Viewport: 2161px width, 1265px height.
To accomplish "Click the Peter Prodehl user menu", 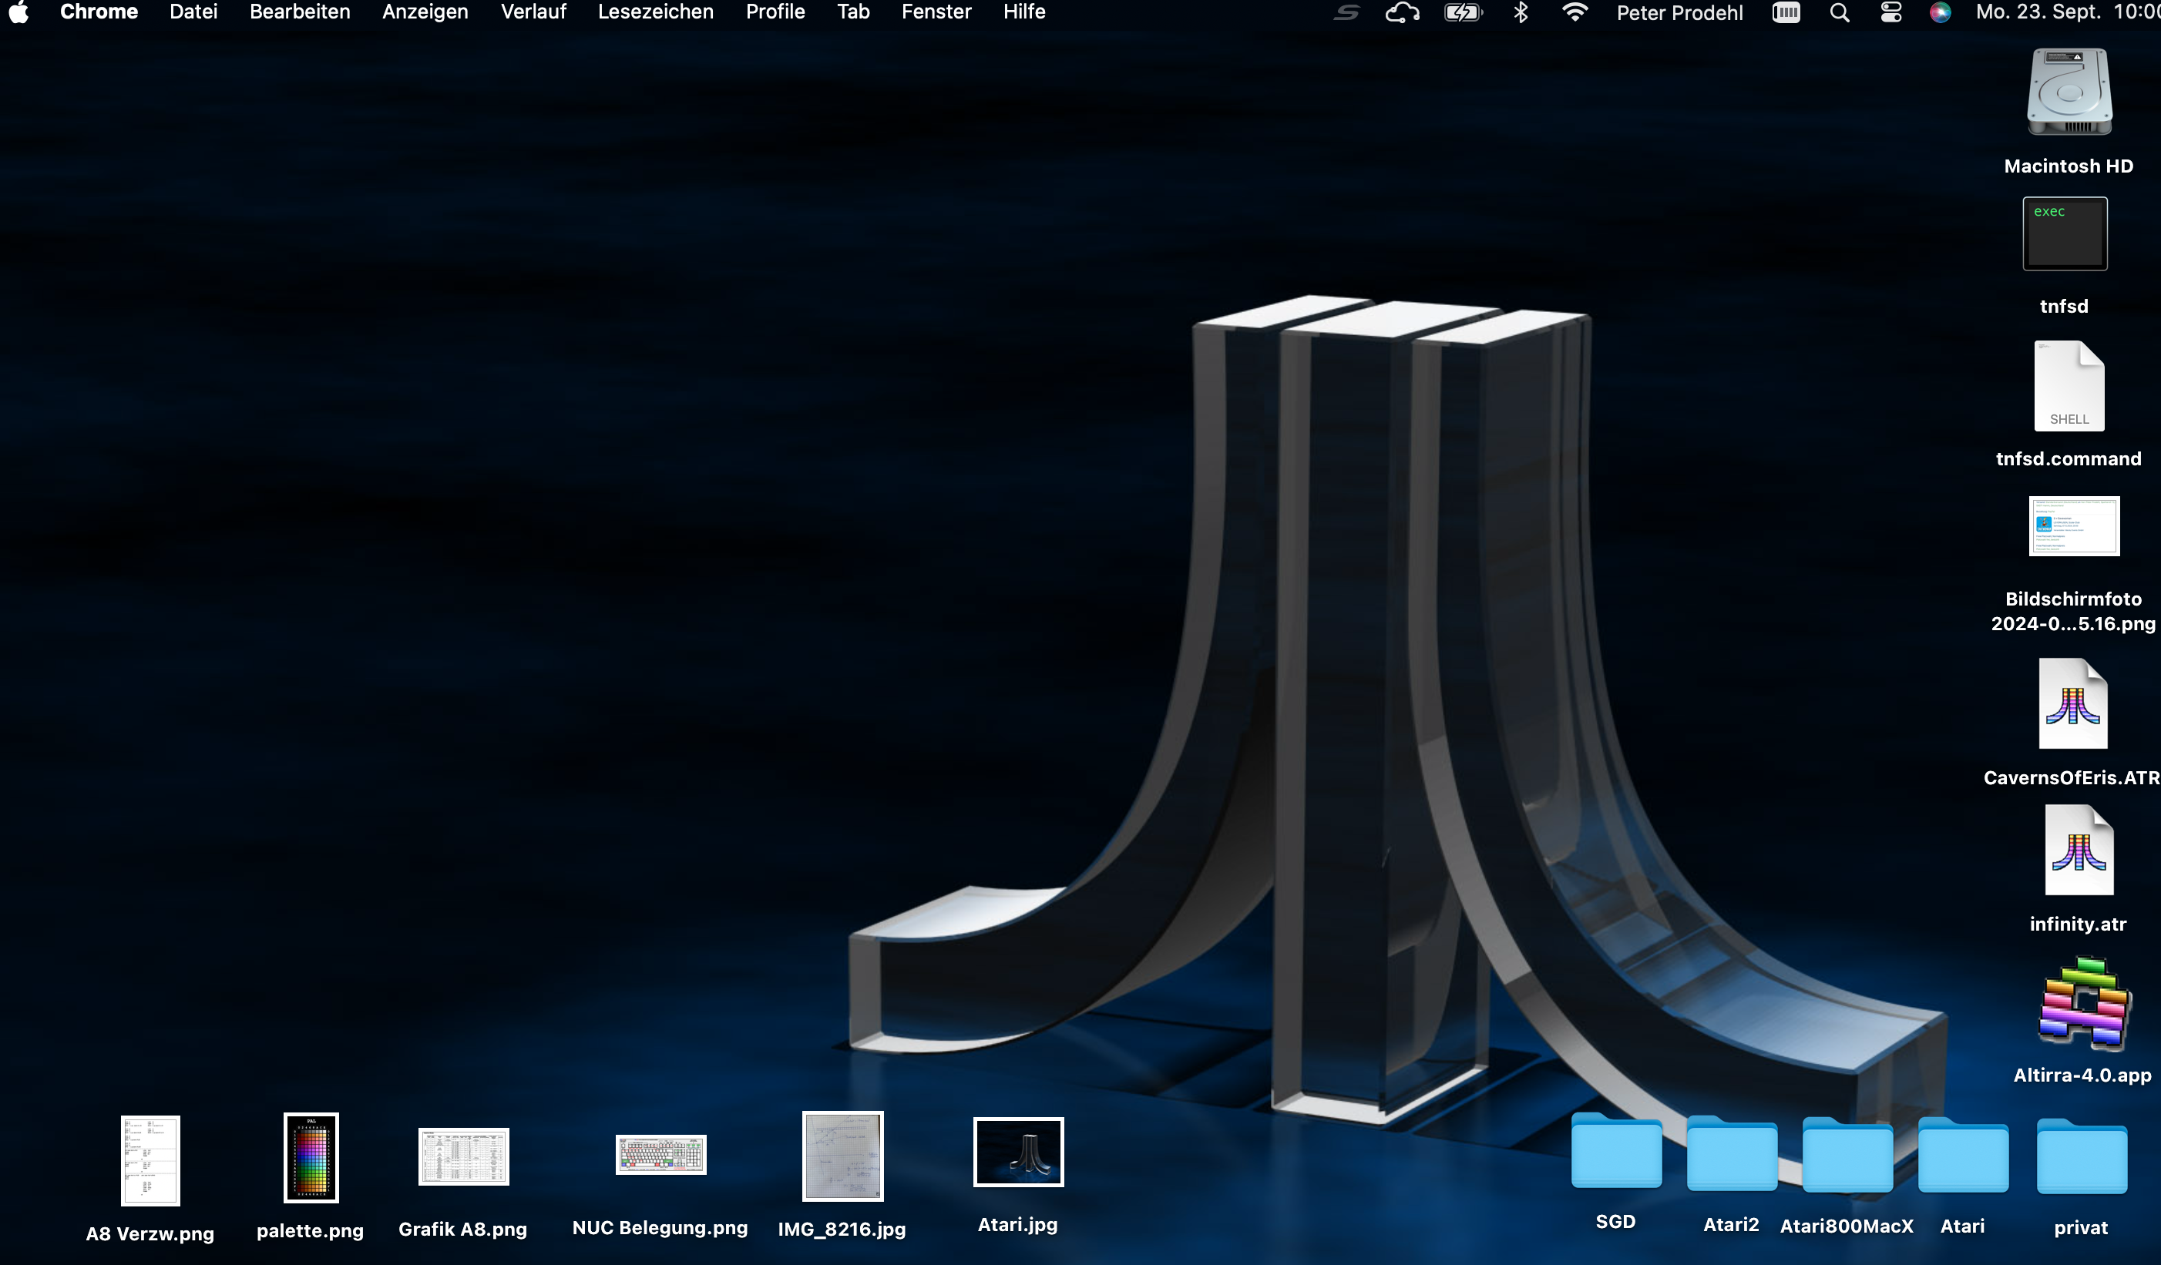I will tap(1679, 13).
